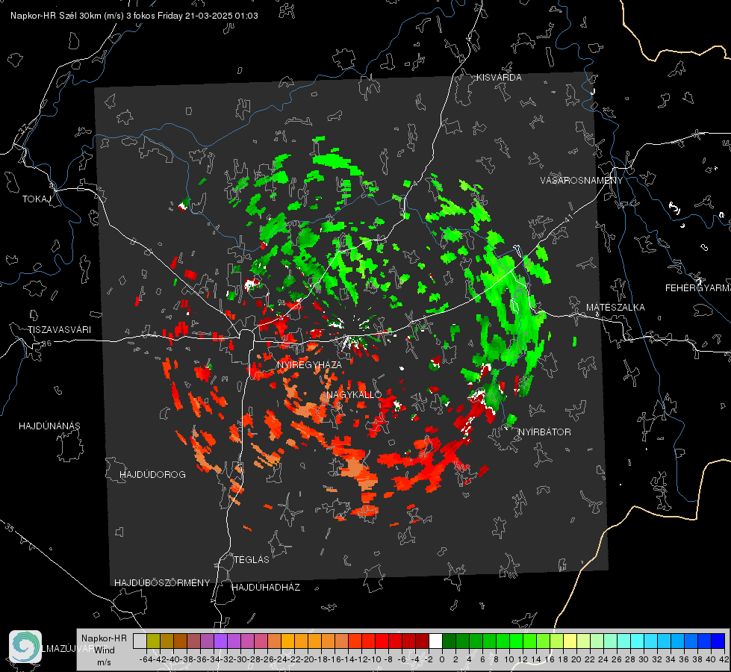The image size is (731, 672).
Task: Click the road number 36 label near Tiszavasvári
Action: (46, 343)
